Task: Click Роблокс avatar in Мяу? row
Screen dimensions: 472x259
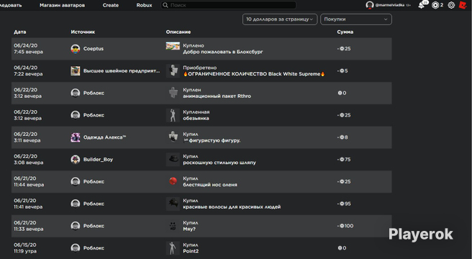Action: 76,226
